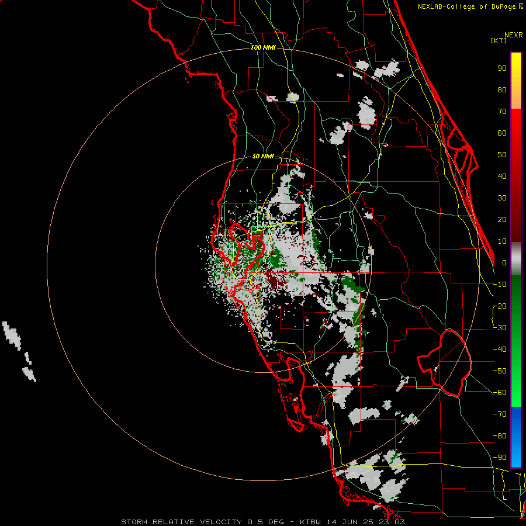Click the STORM RELATIVE VELOCITY caption text
The width and height of the screenshot is (526, 526).
coord(181,522)
